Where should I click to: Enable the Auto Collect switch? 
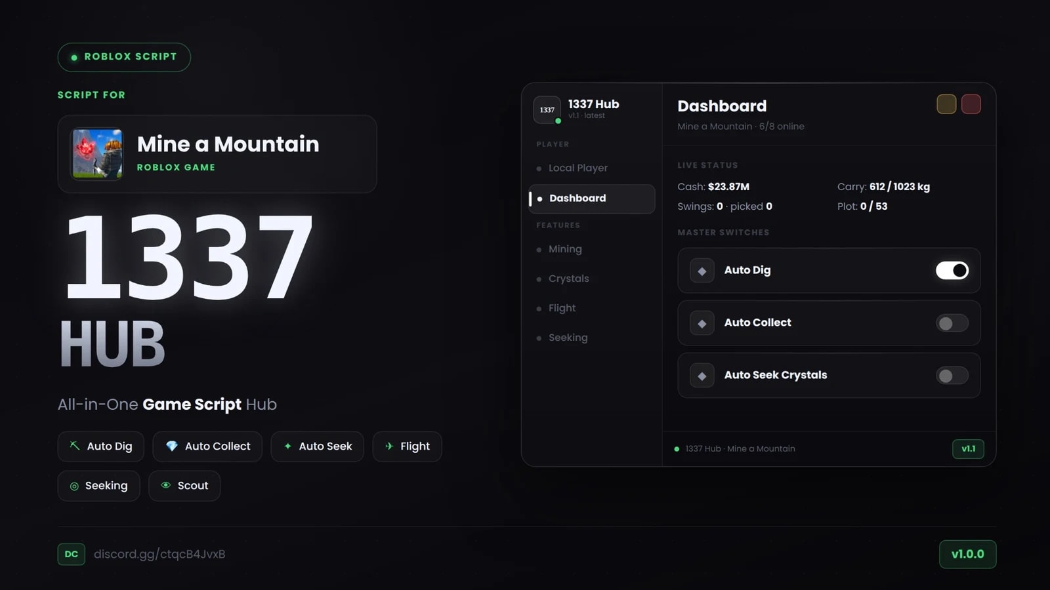point(952,323)
